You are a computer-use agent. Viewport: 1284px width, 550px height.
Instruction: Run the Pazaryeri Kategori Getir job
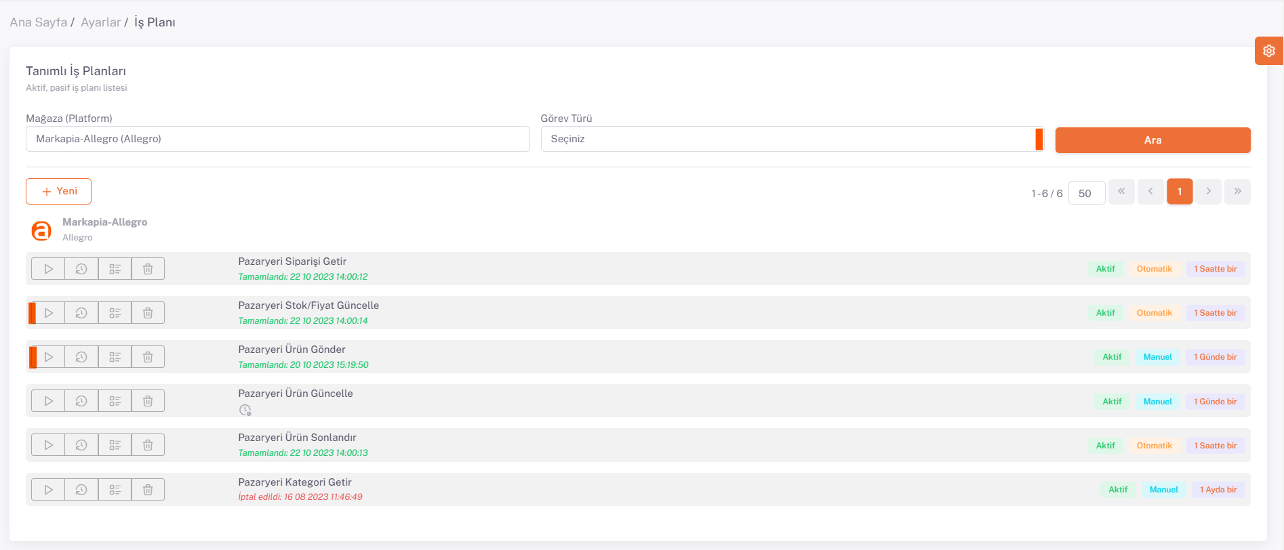pos(48,490)
